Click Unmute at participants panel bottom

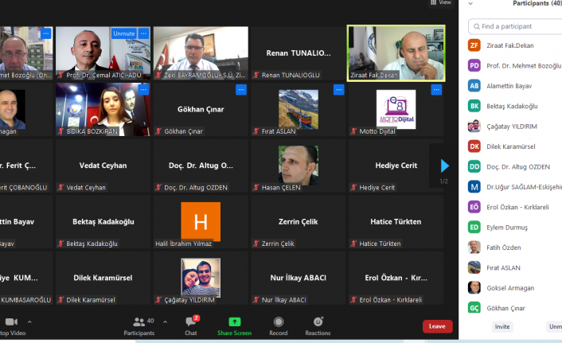pos(554,326)
